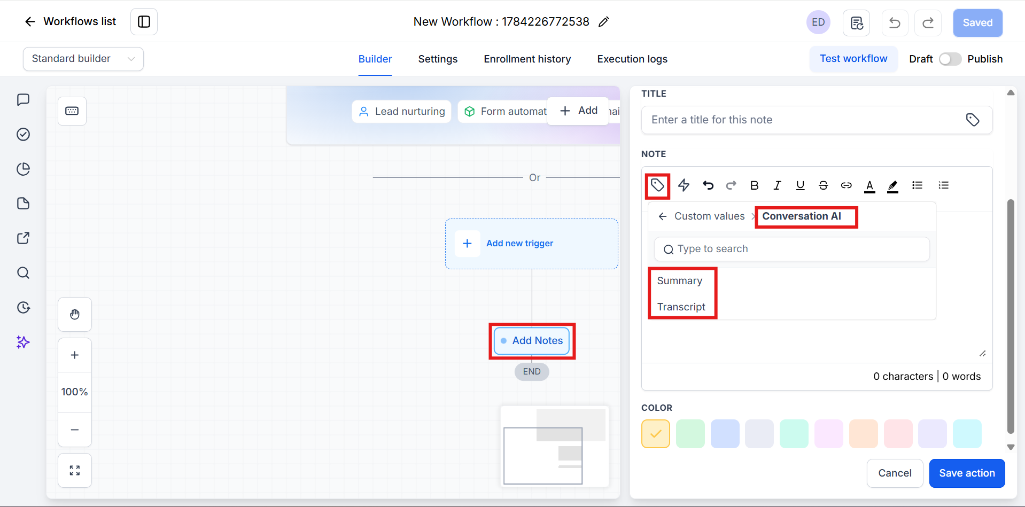
Task: Click Add new trigger
Action: coord(532,244)
